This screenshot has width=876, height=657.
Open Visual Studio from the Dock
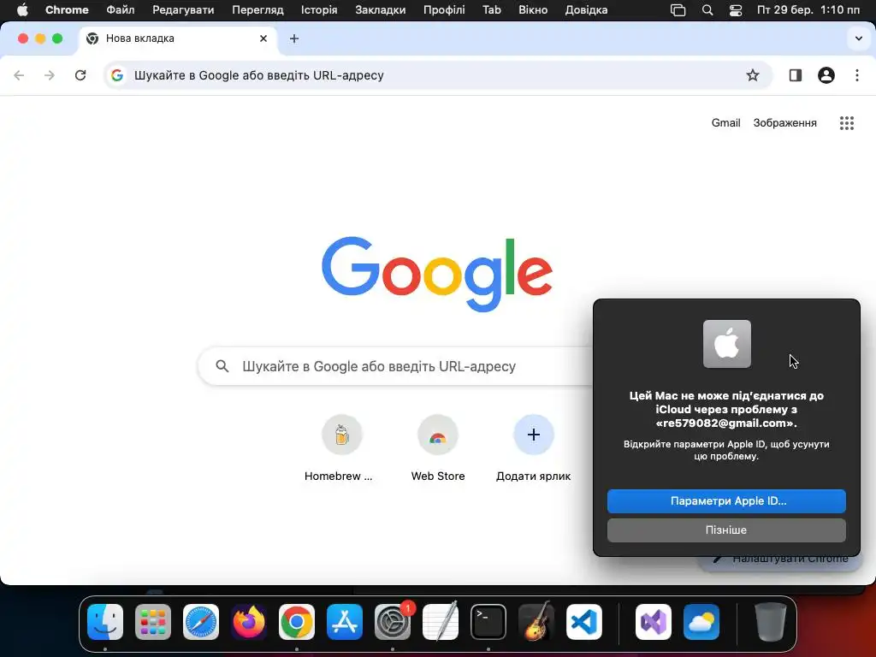tap(653, 622)
